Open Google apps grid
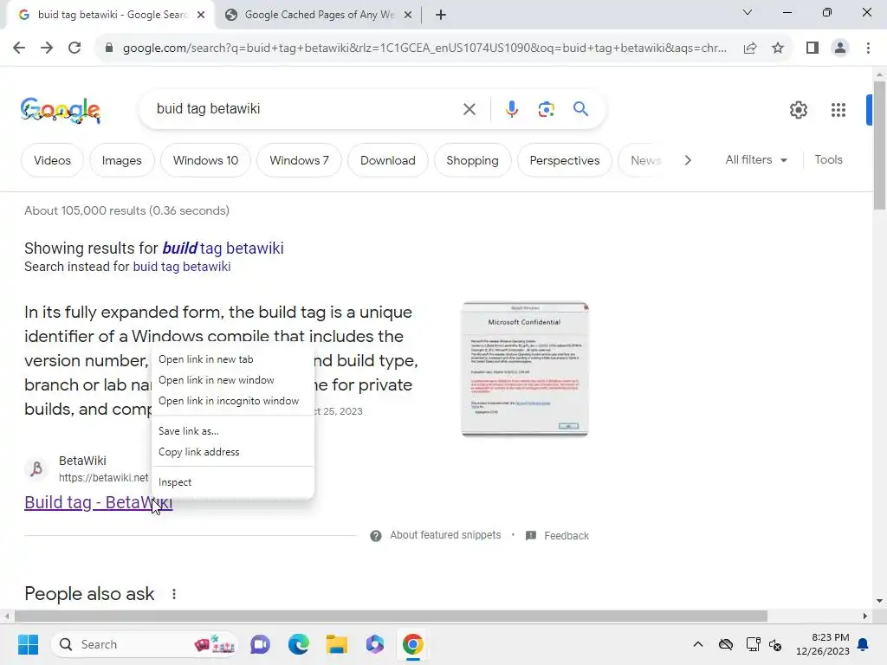The height and width of the screenshot is (665, 887). coord(838,110)
